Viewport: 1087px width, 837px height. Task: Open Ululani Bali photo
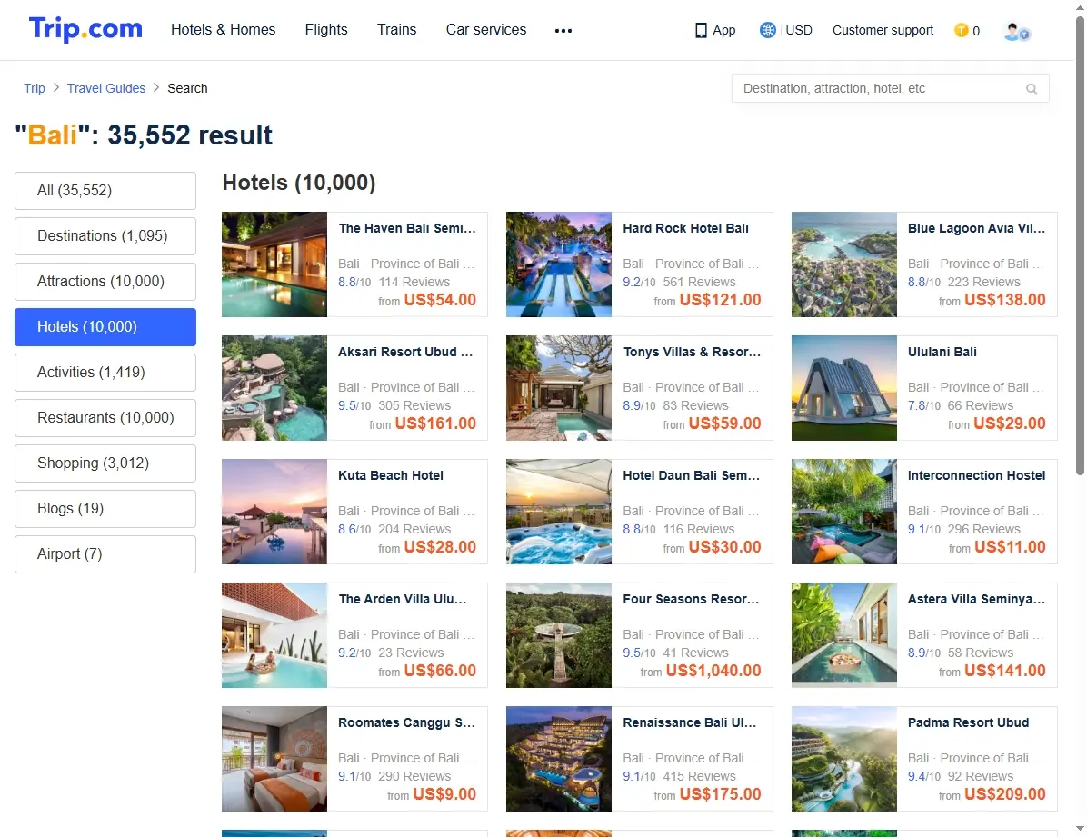tap(844, 388)
